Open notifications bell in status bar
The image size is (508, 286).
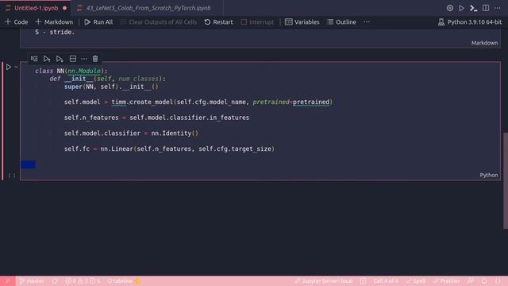point(484,281)
